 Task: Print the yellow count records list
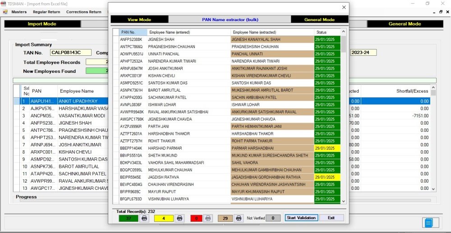click(x=179, y=218)
